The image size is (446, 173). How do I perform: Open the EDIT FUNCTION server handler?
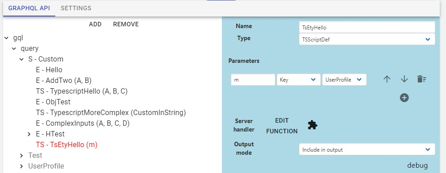[282, 126]
